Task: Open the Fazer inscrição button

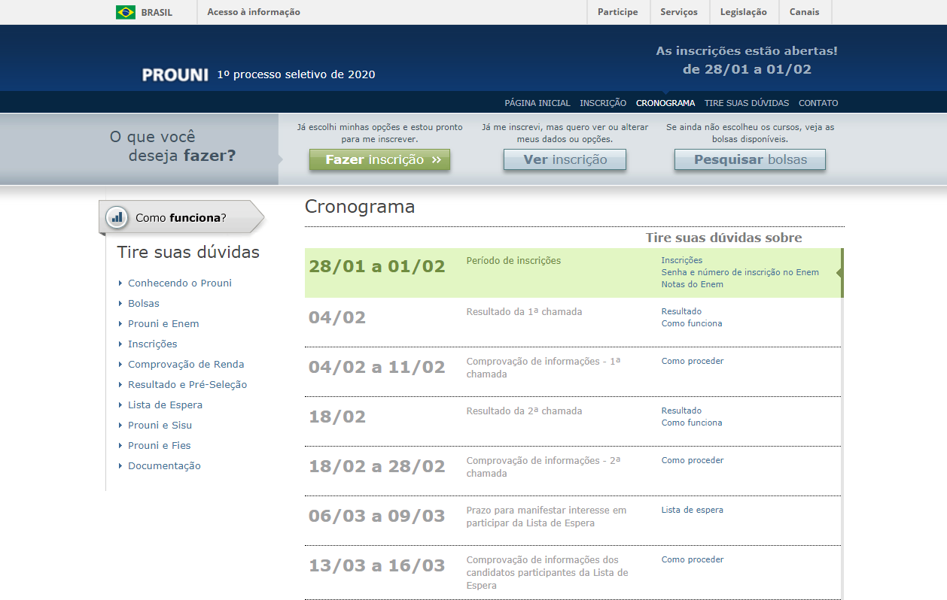Action: pos(379,159)
